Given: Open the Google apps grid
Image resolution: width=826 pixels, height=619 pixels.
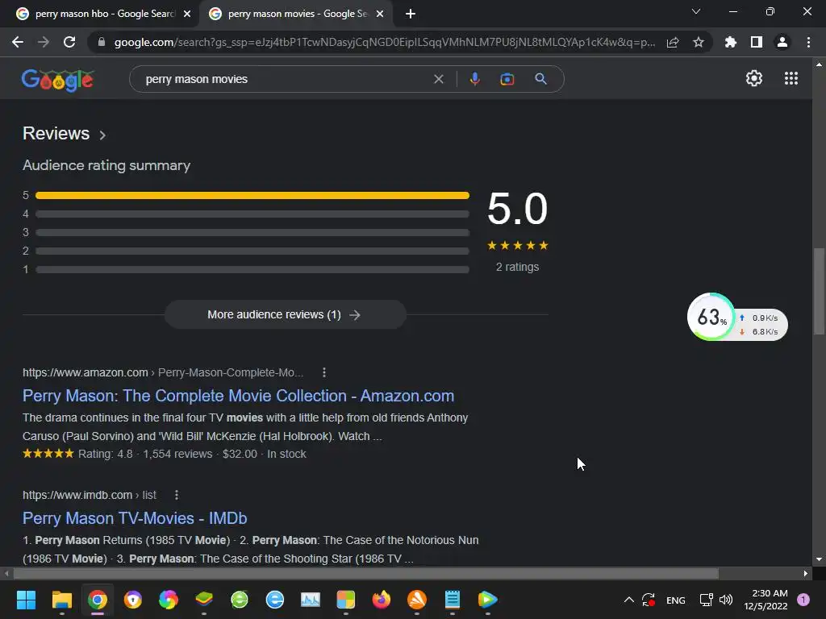Looking at the screenshot, I should pyautogui.click(x=791, y=78).
